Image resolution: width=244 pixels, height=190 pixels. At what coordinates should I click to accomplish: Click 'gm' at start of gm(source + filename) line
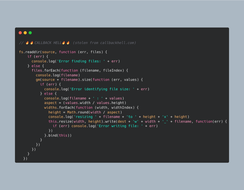coord(38,80)
